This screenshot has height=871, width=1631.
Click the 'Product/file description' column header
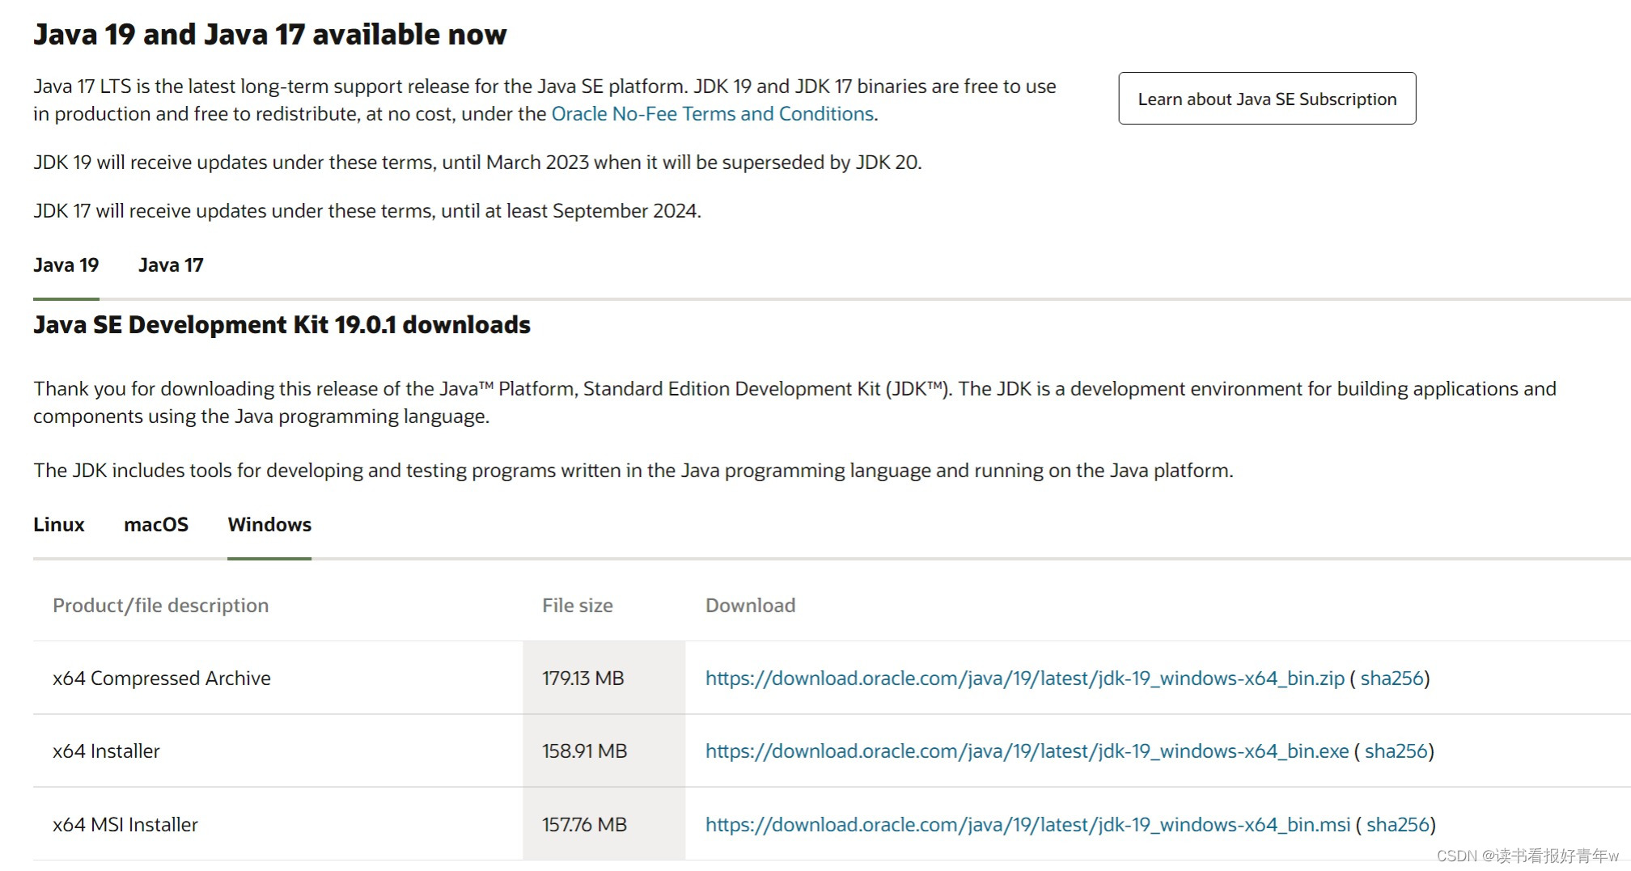click(x=161, y=606)
